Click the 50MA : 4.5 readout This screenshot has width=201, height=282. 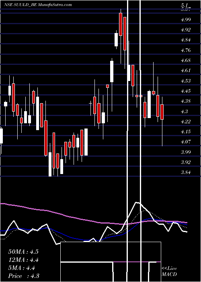coord(23,251)
